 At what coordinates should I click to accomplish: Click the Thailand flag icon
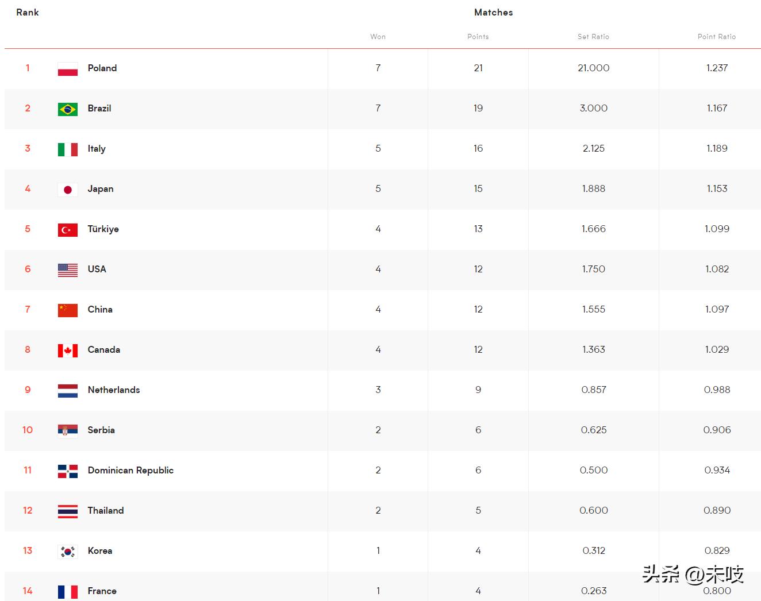pyautogui.click(x=68, y=511)
